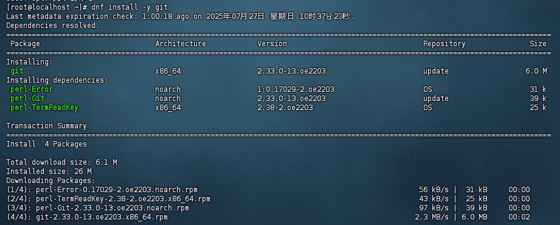Click the "Repository" column header

coord(444,44)
